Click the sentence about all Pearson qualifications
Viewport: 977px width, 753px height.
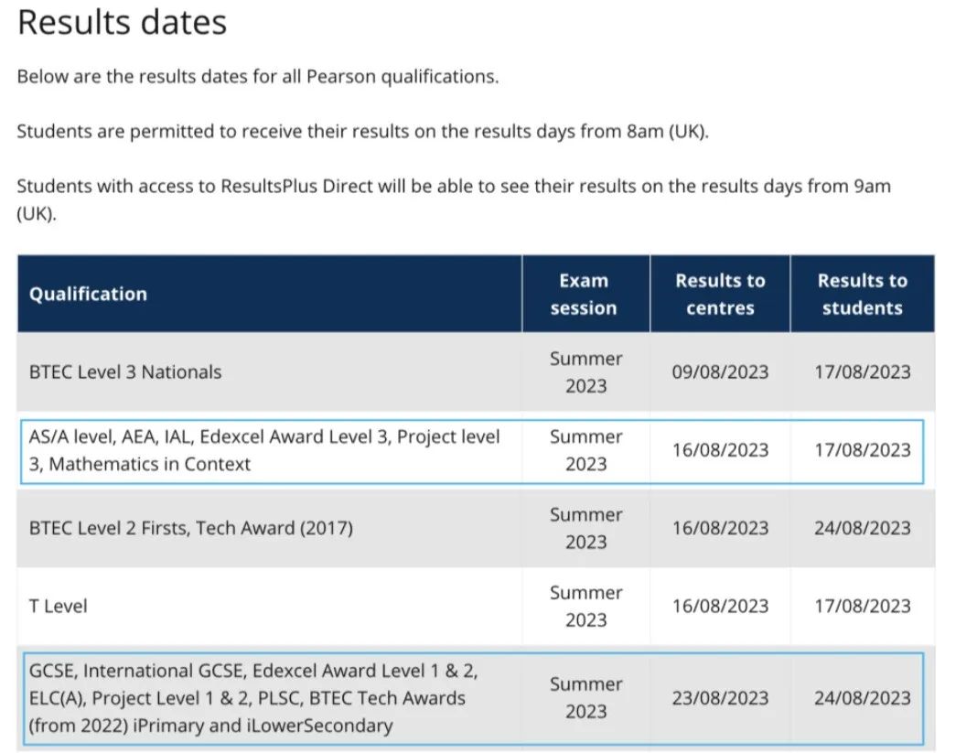[258, 77]
